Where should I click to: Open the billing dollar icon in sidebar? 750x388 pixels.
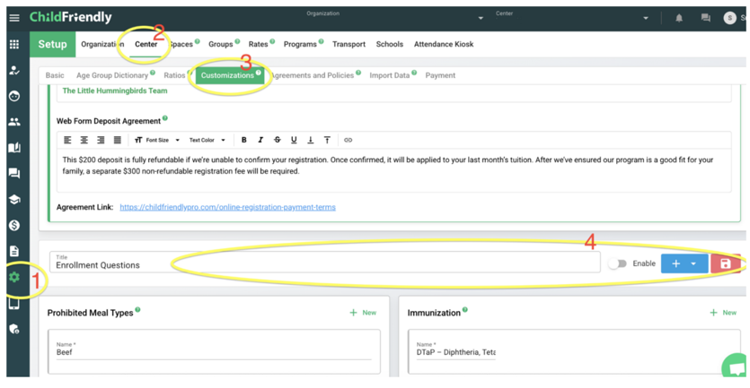point(14,225)
